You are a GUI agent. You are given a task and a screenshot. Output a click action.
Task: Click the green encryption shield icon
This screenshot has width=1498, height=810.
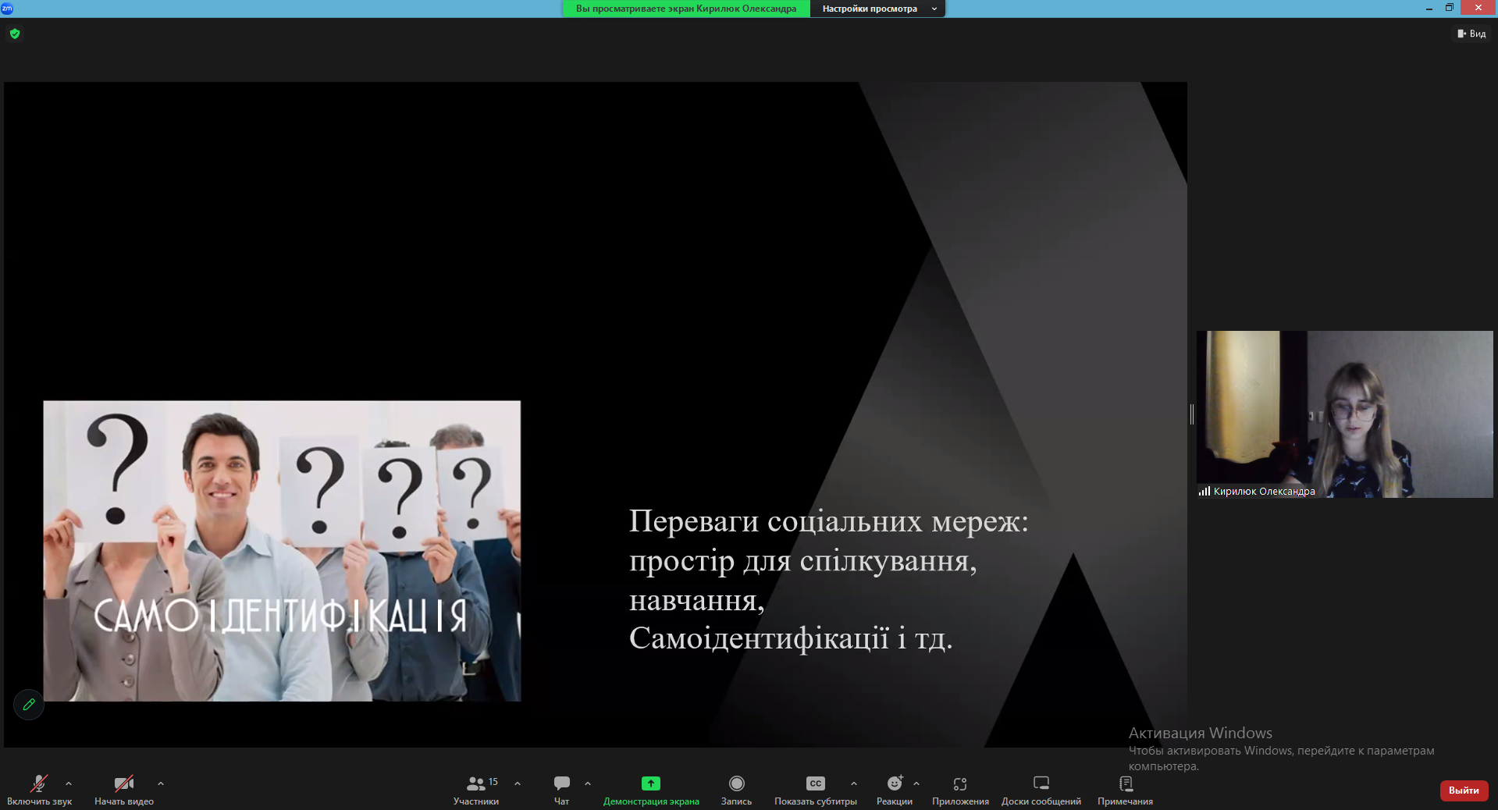click(x=15, y=34)
